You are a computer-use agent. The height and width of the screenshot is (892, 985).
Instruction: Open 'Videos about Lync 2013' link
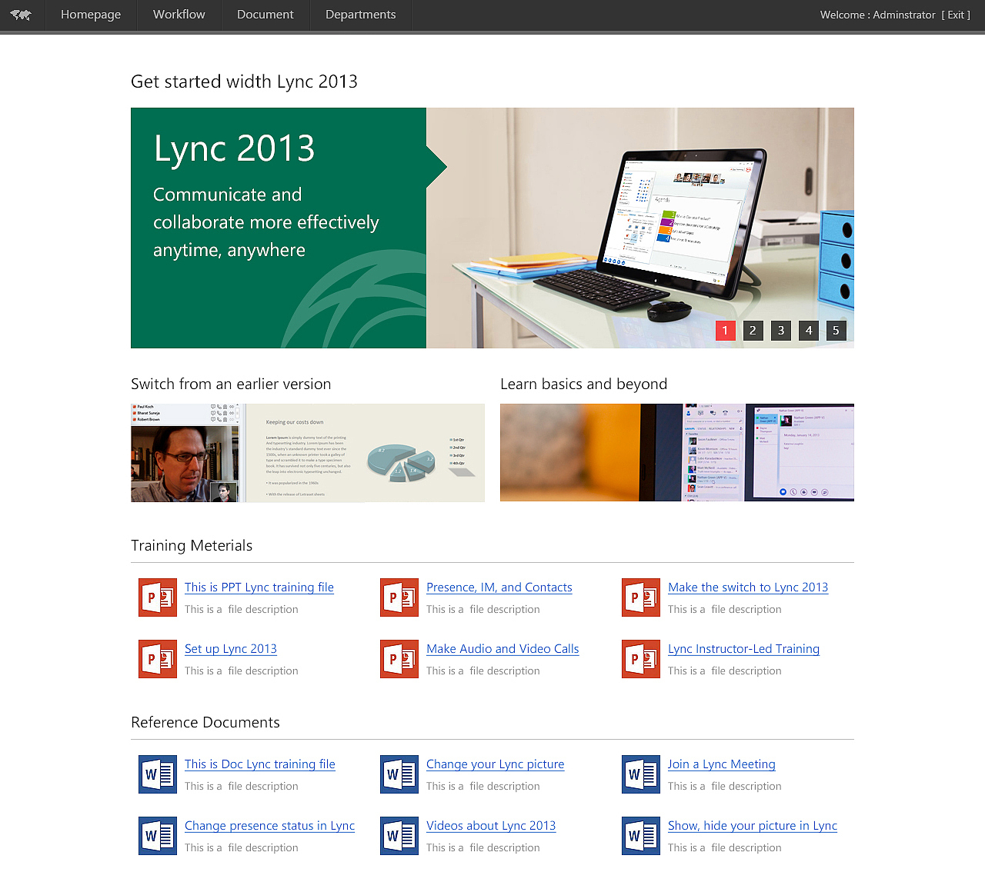[491, 826]
